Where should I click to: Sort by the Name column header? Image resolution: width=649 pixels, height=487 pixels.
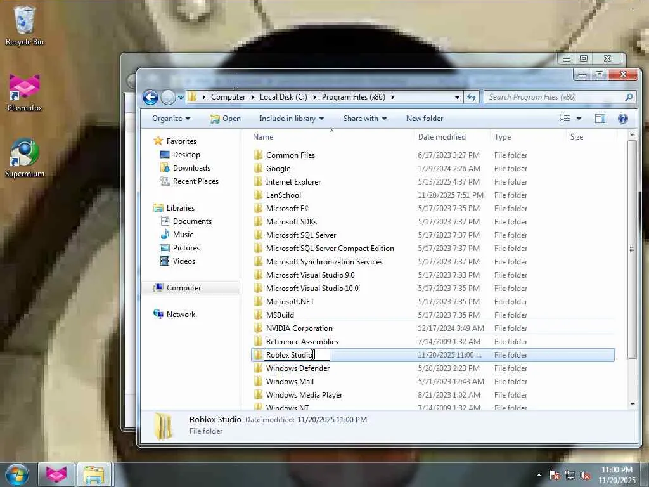click(331, 137)
